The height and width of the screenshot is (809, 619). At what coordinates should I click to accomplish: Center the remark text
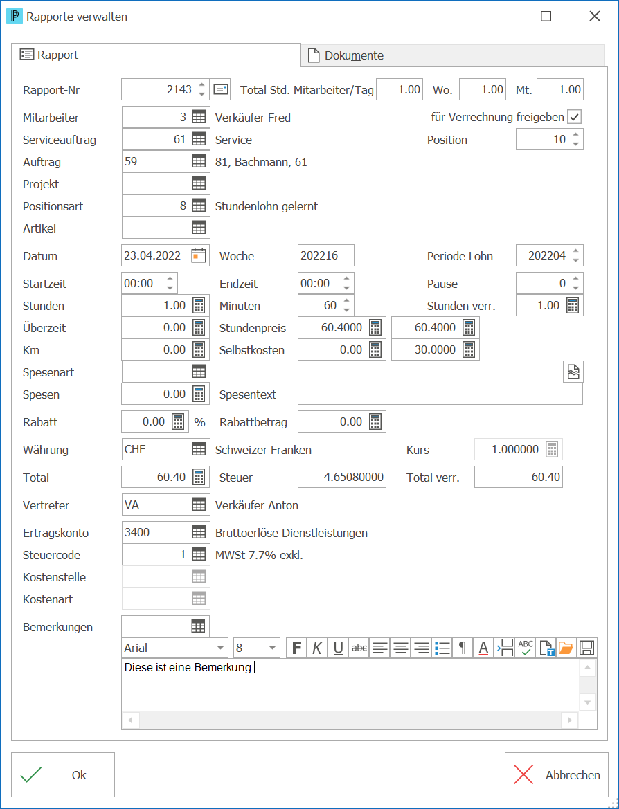click(401, 648)
